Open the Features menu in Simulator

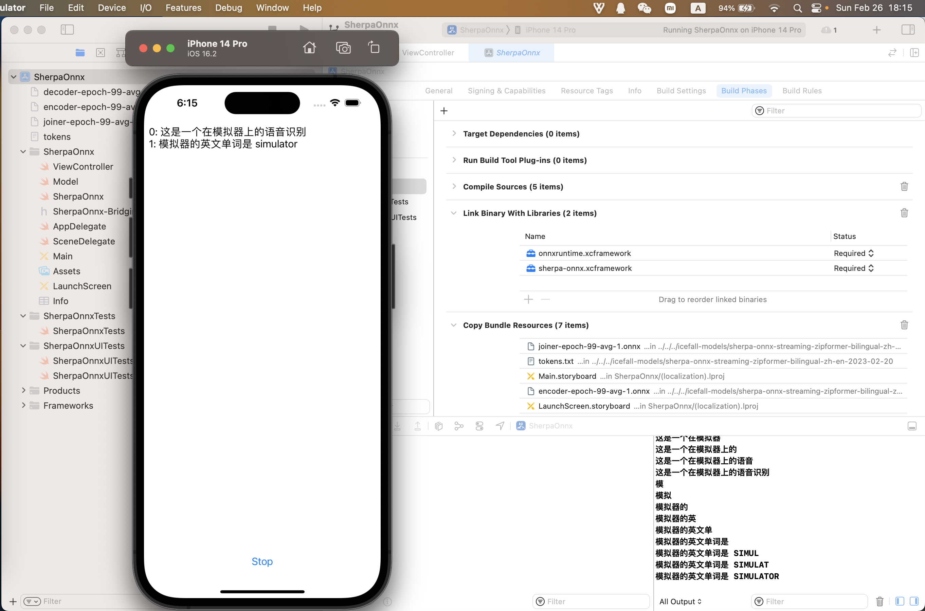coord(183,8)
